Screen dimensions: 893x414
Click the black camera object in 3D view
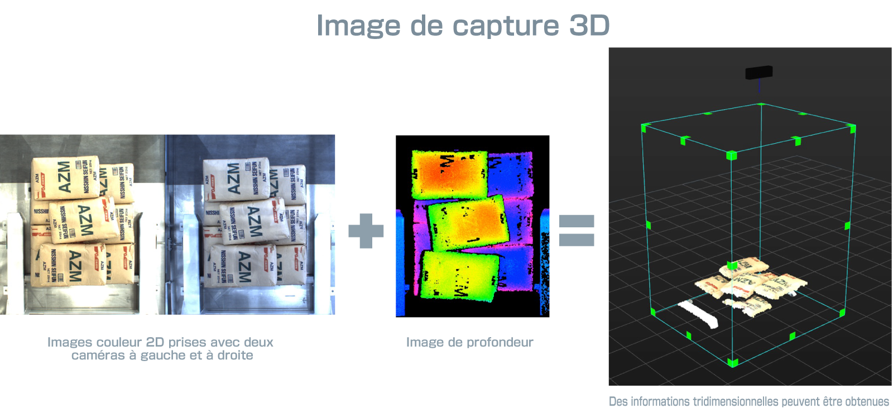(759, 72)
